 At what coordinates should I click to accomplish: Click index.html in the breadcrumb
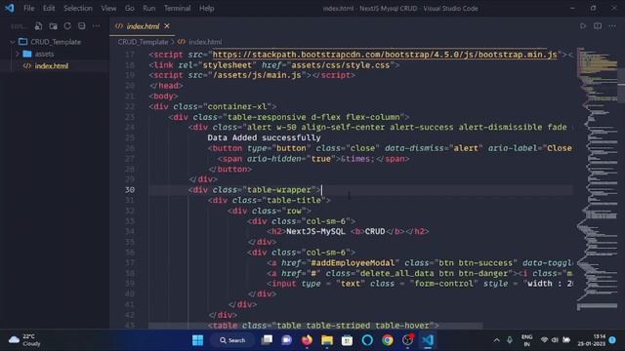click(x=205, y=42)
